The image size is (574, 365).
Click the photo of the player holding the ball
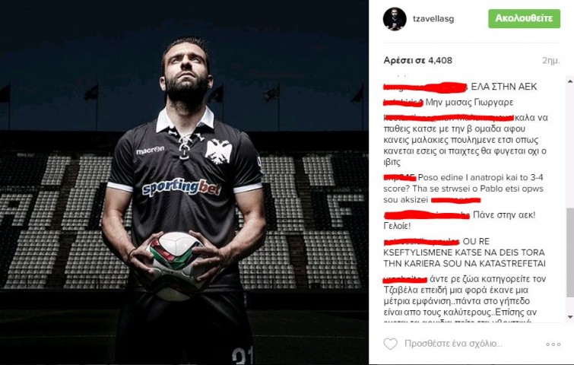184,182
